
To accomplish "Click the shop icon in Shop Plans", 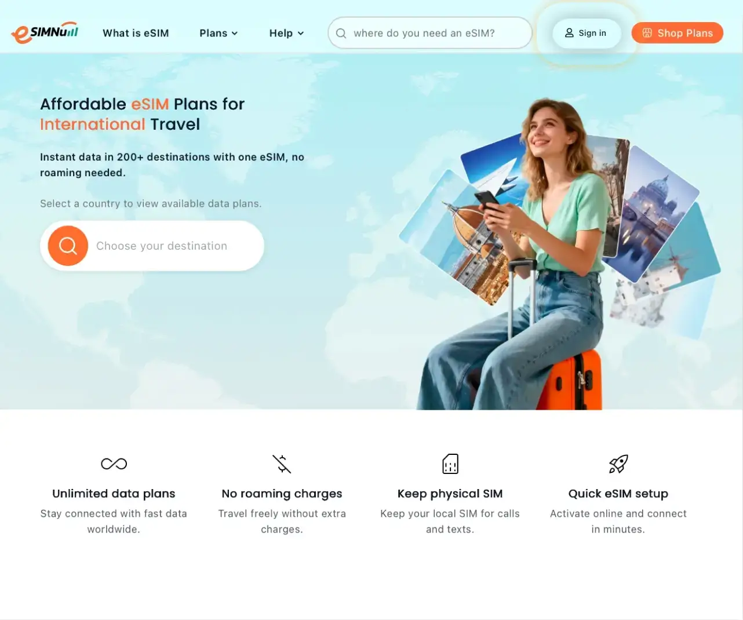I will pos(647,33).
